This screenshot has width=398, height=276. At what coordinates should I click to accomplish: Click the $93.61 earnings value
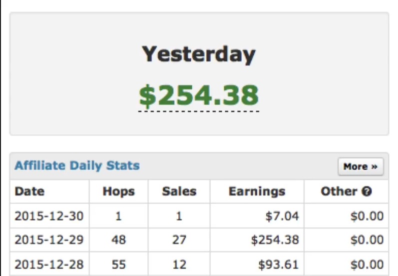[x=278, y=264]
